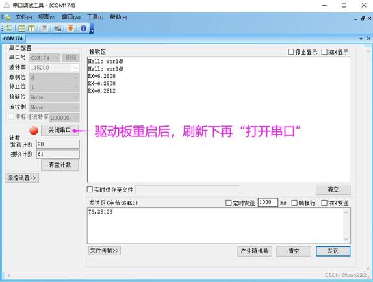Open the 流控制 None dropdown

pyautogui.click(x=55, y=107)
